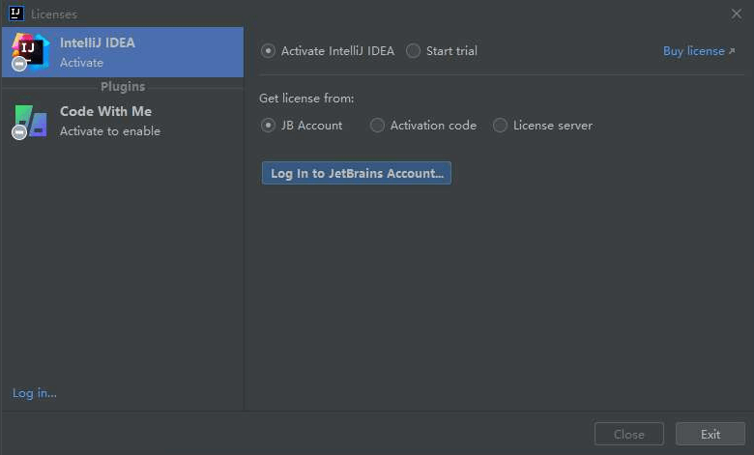Click the IntelliJ IDEA product icon

(31, 50)
